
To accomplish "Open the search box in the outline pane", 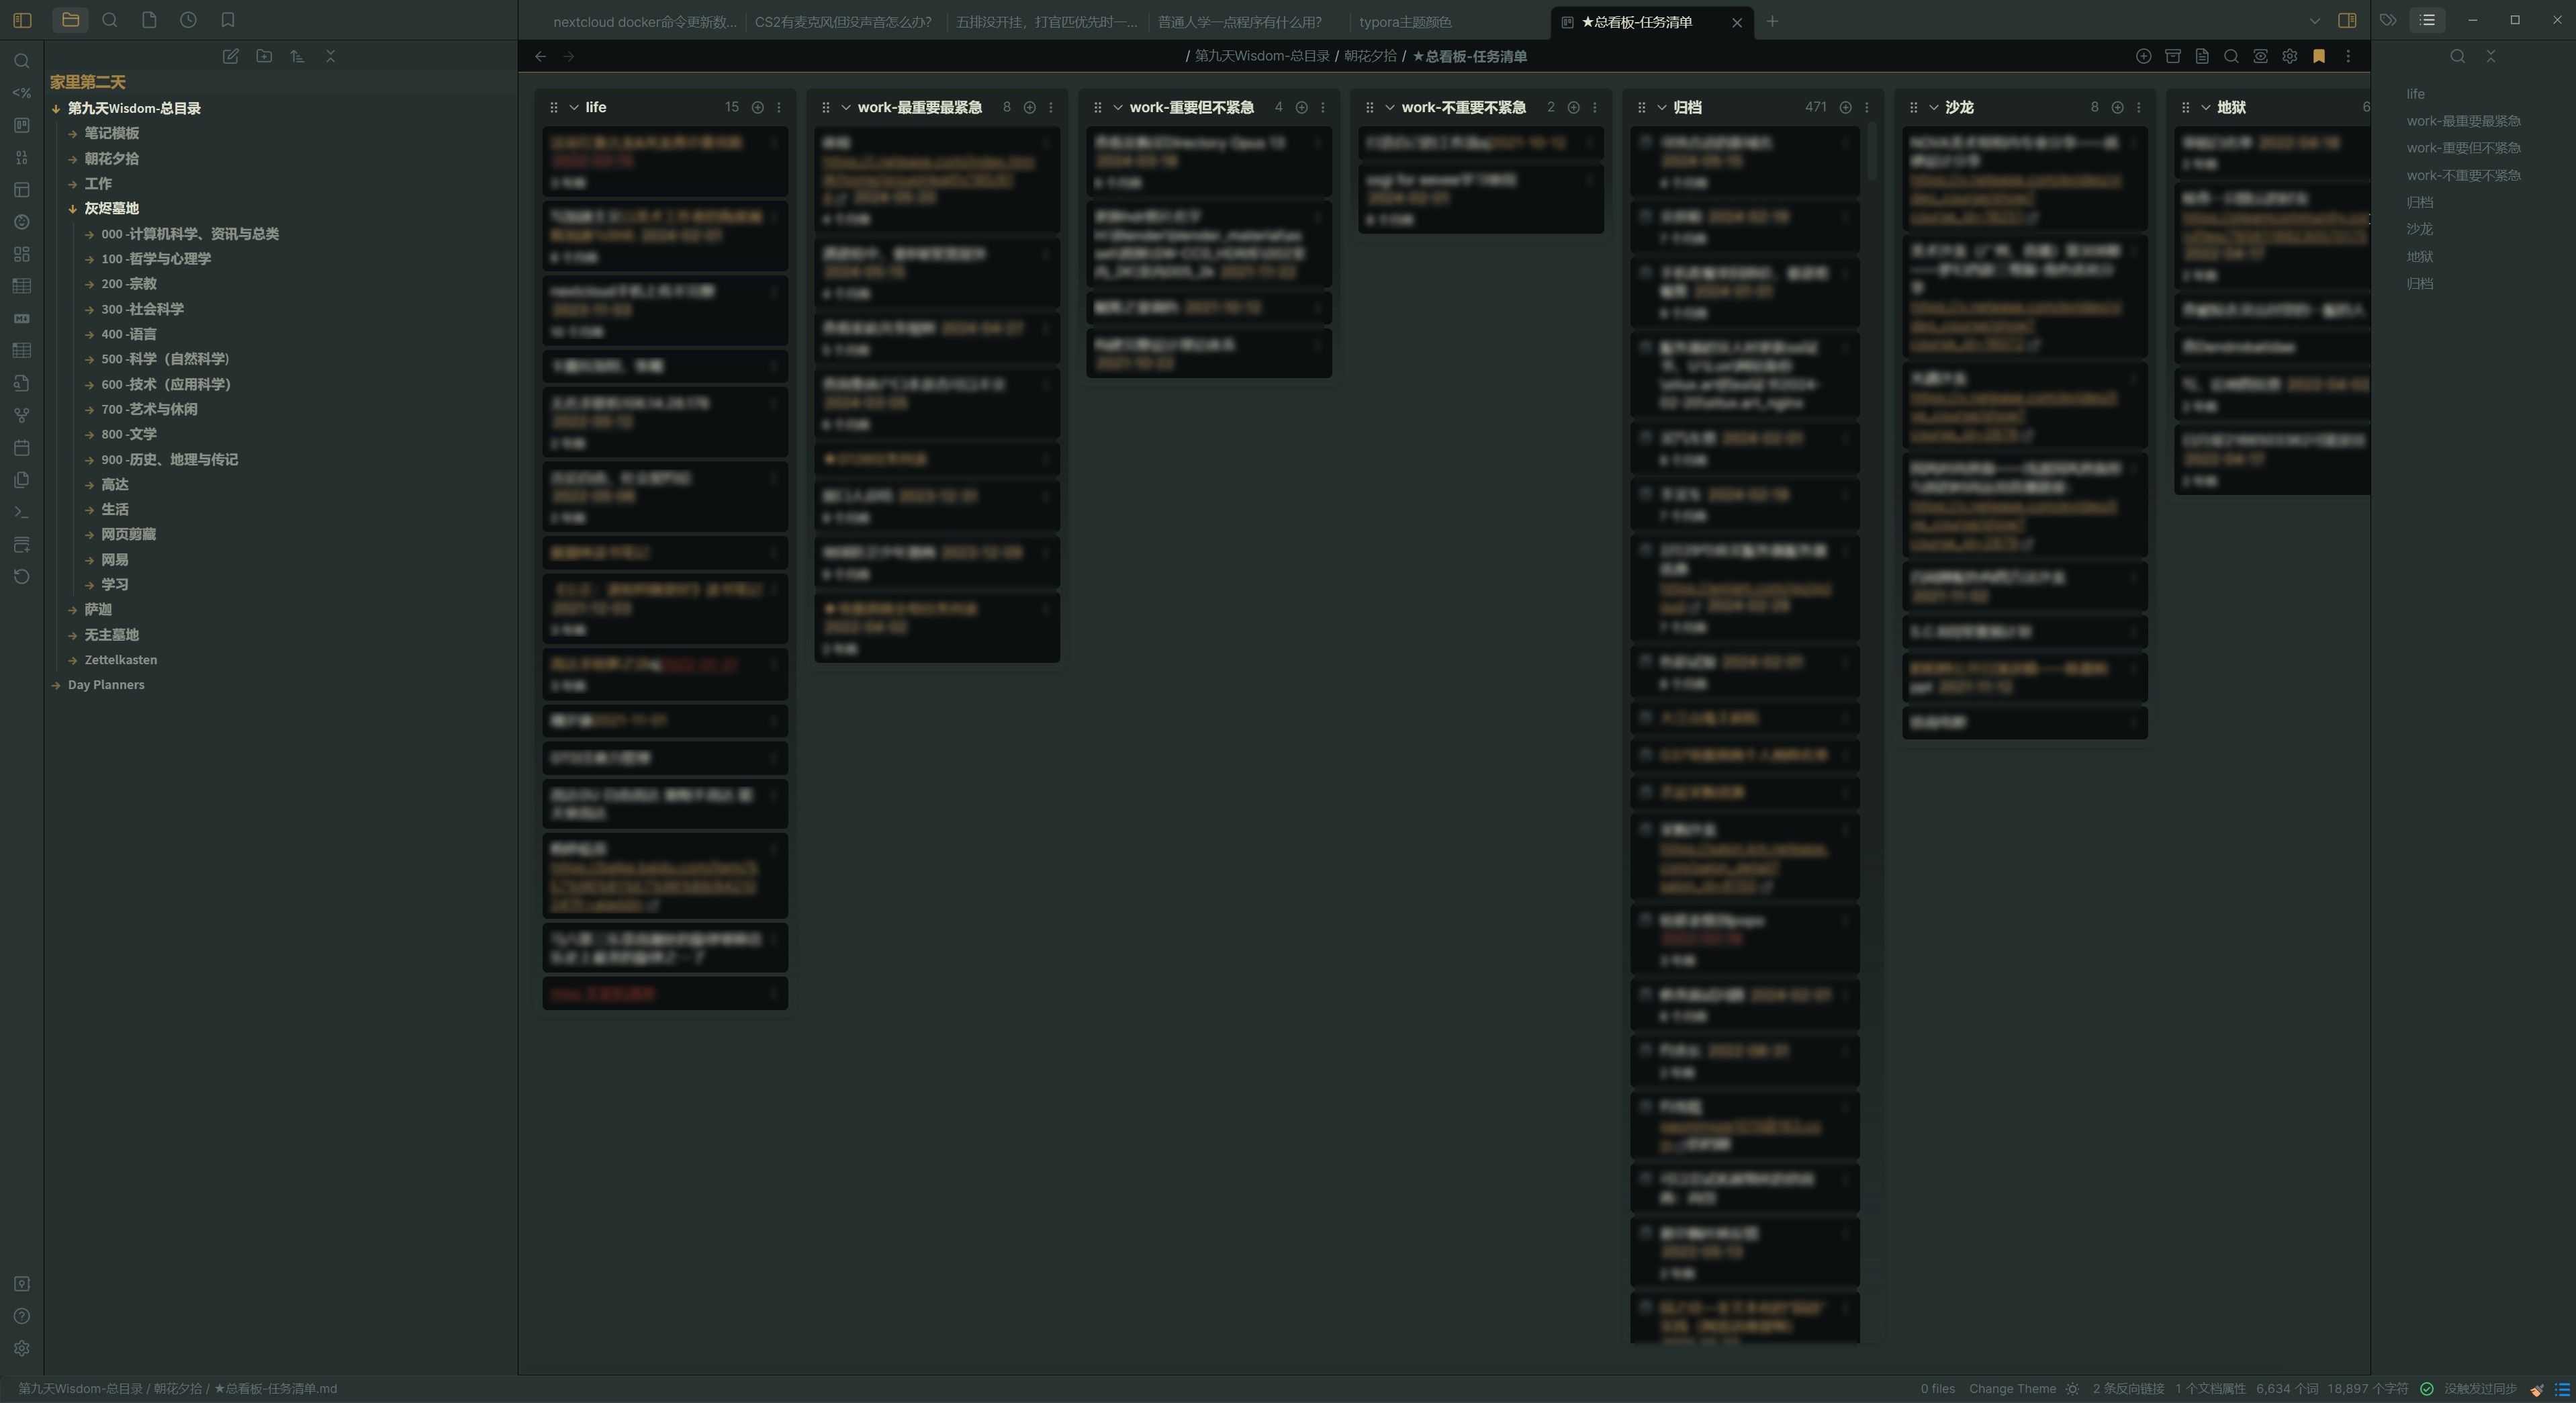I will tap(2457, 56).
